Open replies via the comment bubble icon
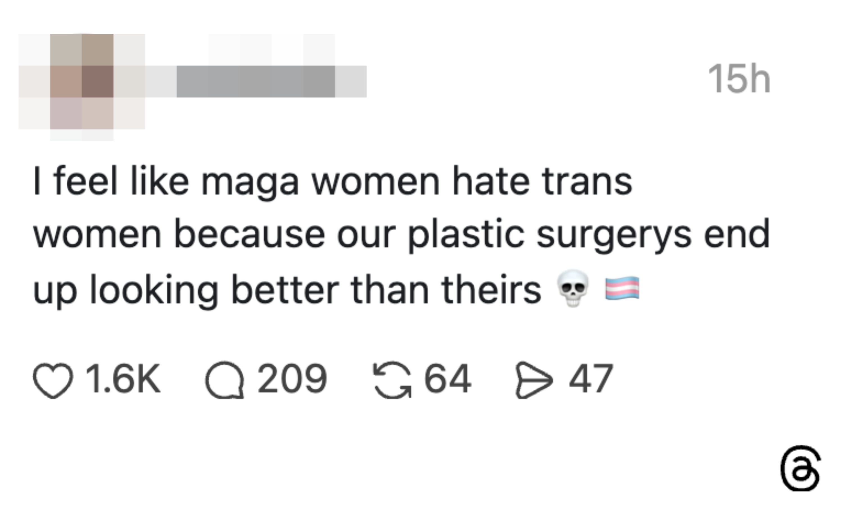 coord(224,379)
